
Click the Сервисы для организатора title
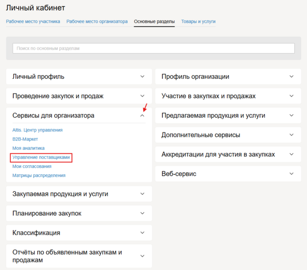[53, 116]
